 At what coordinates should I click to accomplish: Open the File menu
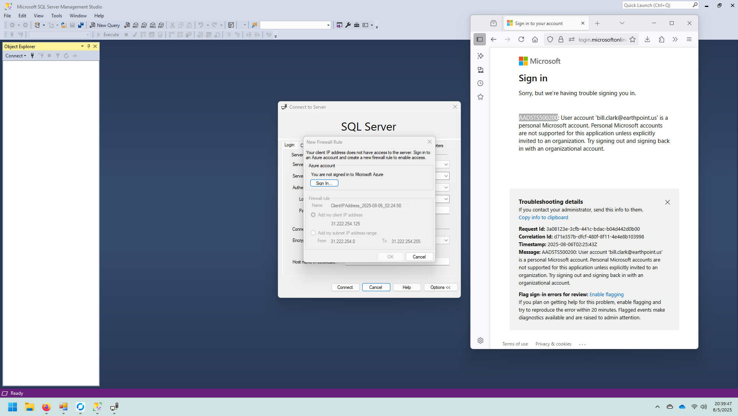click(7, 16)
